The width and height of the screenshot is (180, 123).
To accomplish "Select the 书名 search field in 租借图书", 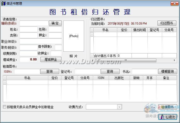I will pyautogui.click(x=144, y=71).
